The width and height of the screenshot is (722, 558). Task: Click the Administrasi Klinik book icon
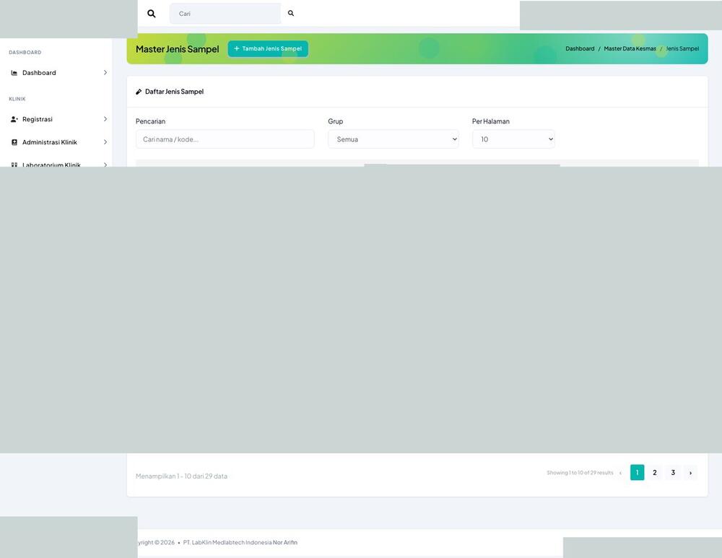[14, 142]
